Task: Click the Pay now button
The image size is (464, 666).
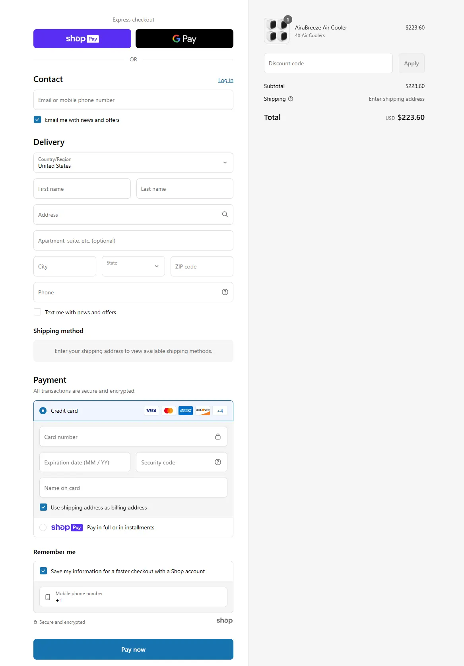Action: tap(133, 649)
